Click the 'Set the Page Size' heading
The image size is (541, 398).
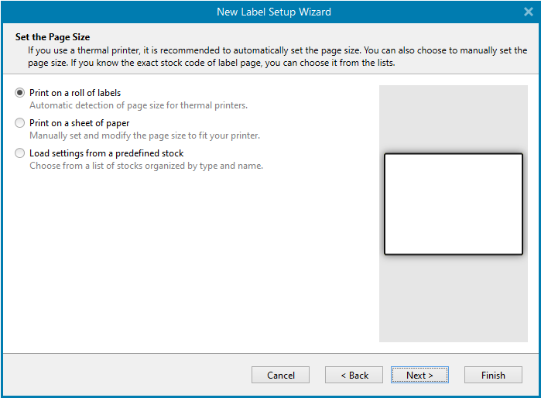coord(53,37)
